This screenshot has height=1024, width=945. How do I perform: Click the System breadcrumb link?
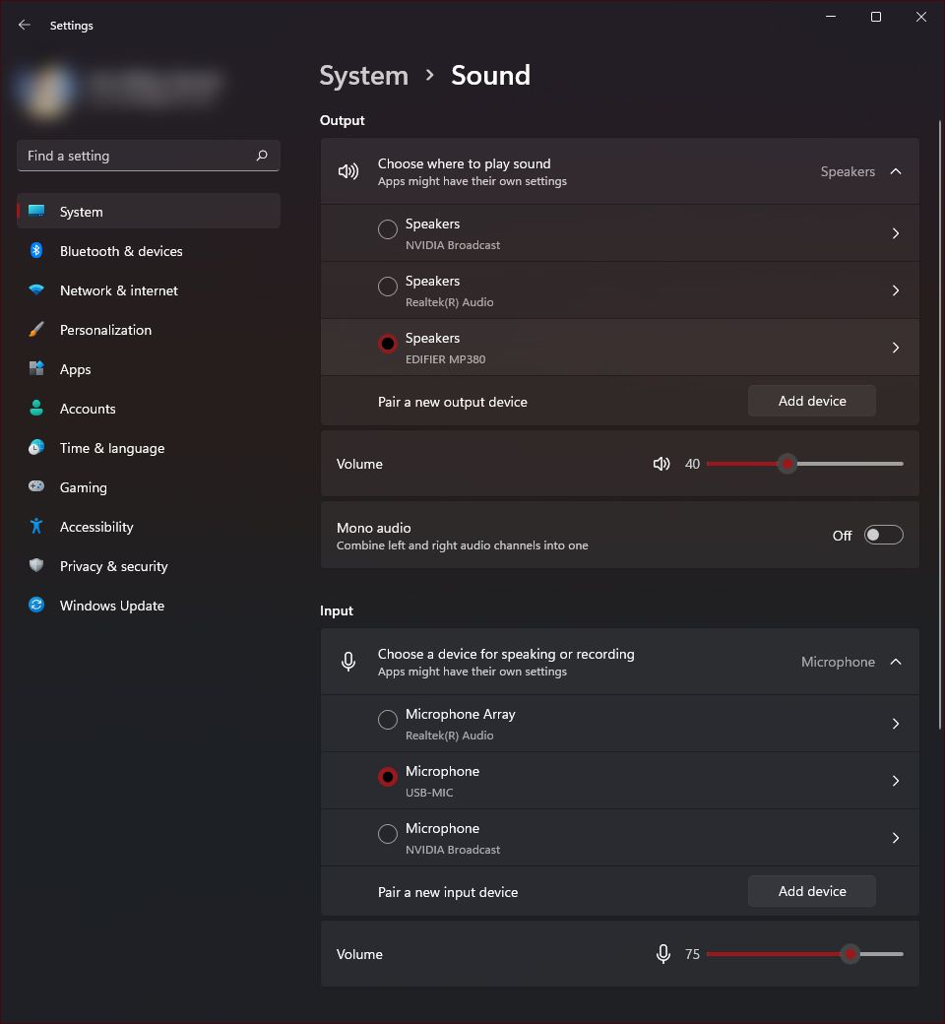(363, 75)
